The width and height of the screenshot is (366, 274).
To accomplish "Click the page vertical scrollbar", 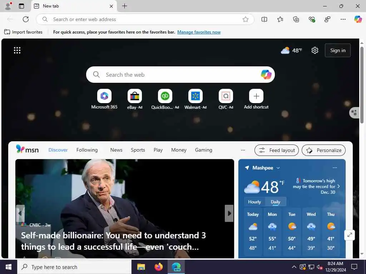I will 362,85.
